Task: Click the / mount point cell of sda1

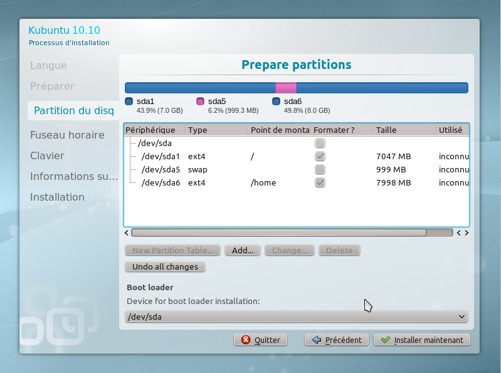Action: [253, 157]
